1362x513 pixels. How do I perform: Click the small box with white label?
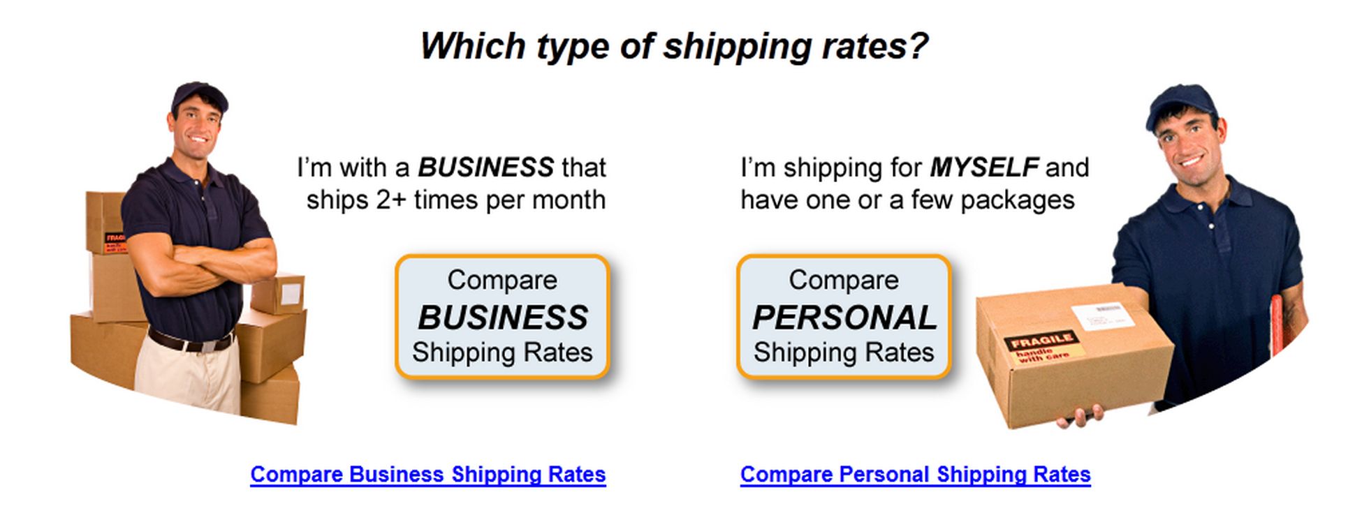pos(279,293)
